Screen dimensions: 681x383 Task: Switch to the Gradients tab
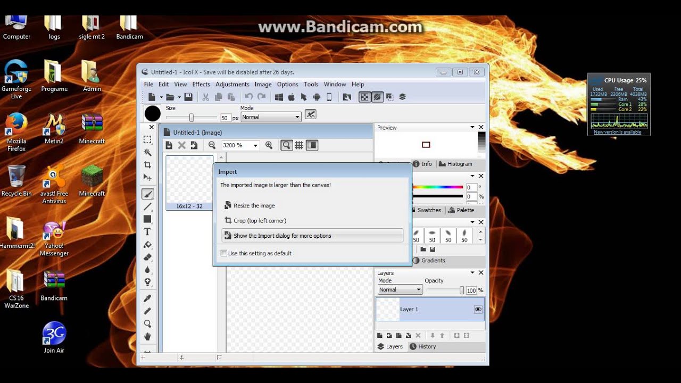click(x=429, y=260)
